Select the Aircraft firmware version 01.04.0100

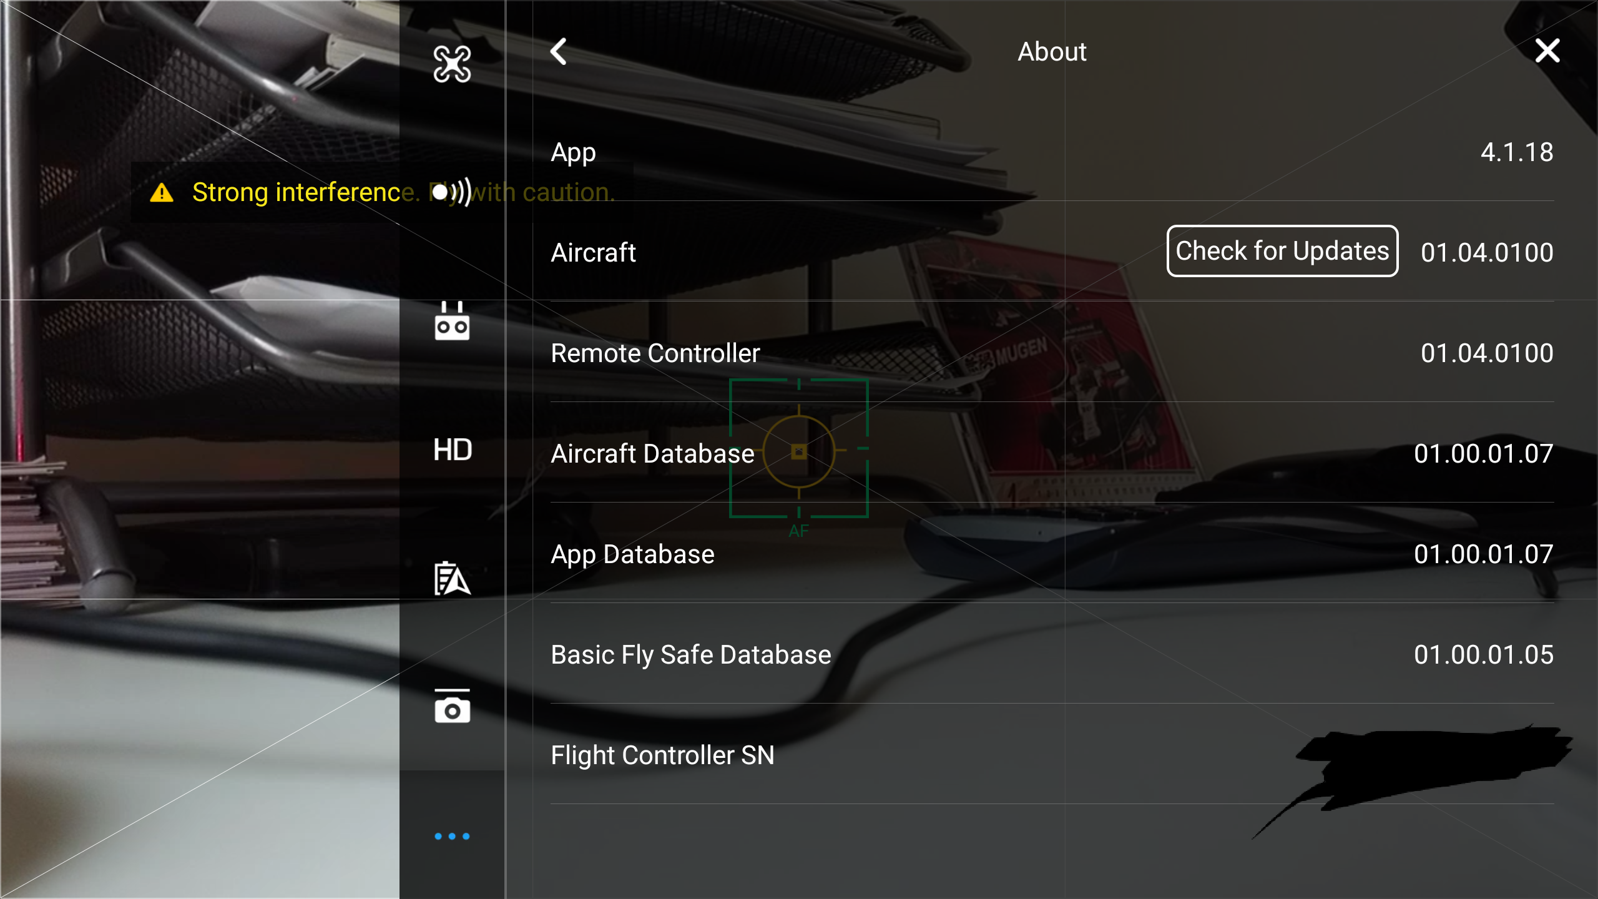(1487, 253)
